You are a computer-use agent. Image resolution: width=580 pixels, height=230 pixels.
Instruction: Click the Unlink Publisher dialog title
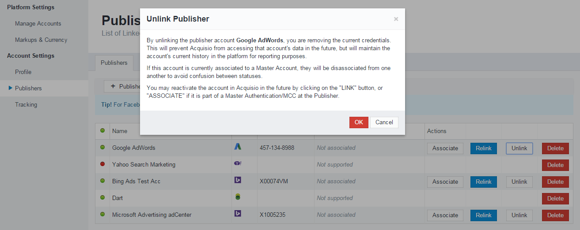[178, 19]
